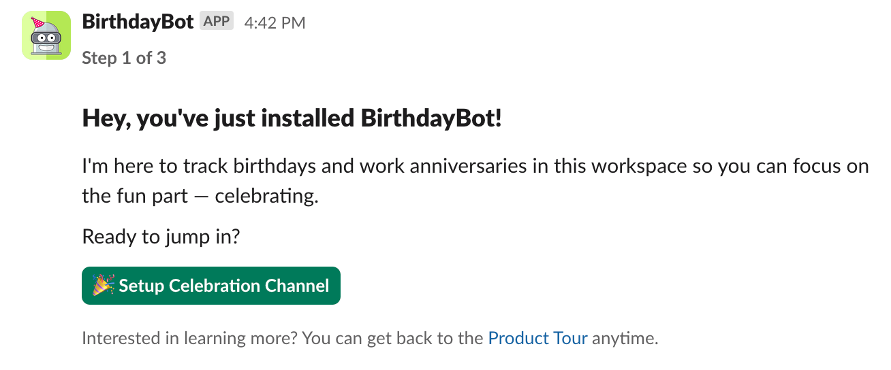Click the pink party hat on the avatar

pyautogui.click(x=38, y=24)
